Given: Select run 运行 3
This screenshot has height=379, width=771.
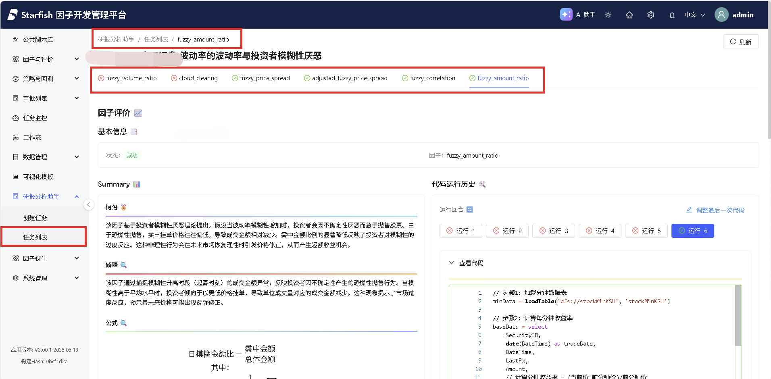Looking at the screenshot, I should [554, 231].
